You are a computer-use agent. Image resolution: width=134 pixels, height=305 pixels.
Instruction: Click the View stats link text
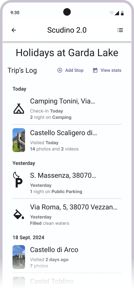(111, 71)
